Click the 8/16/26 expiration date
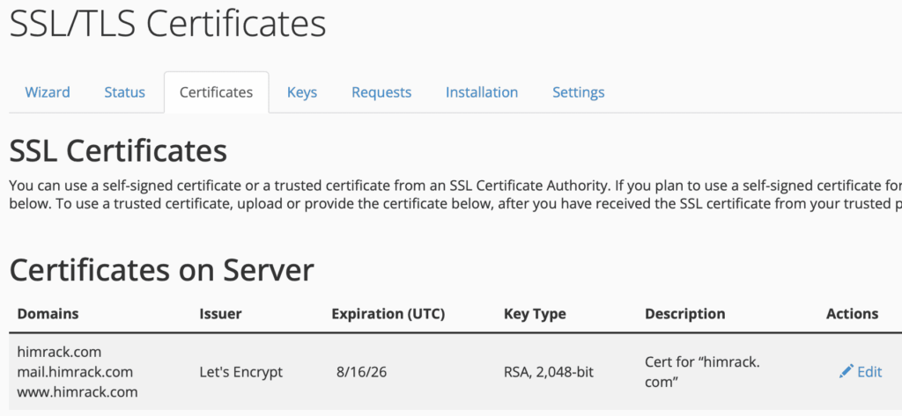Viewport: 902px width, 416px height. [361, 372]
